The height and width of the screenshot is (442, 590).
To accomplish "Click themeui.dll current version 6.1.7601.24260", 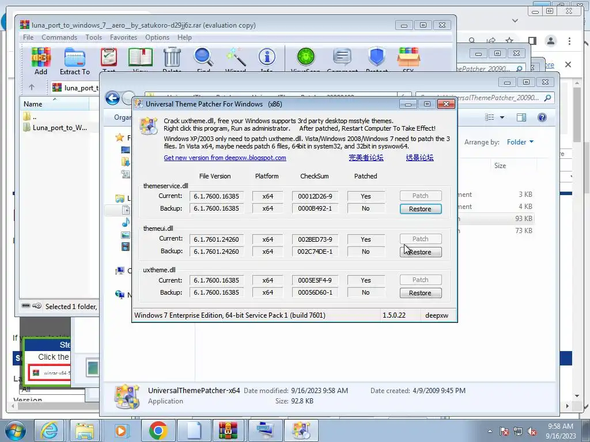I will coord(217,239).
